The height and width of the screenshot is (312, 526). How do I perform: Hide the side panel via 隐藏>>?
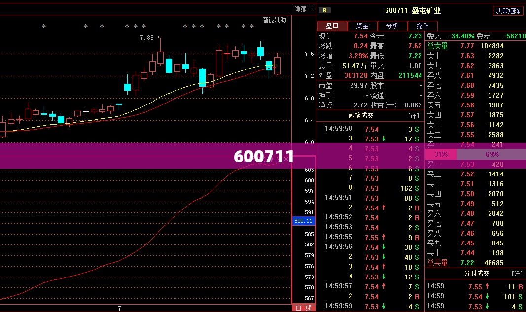point(304,9)
